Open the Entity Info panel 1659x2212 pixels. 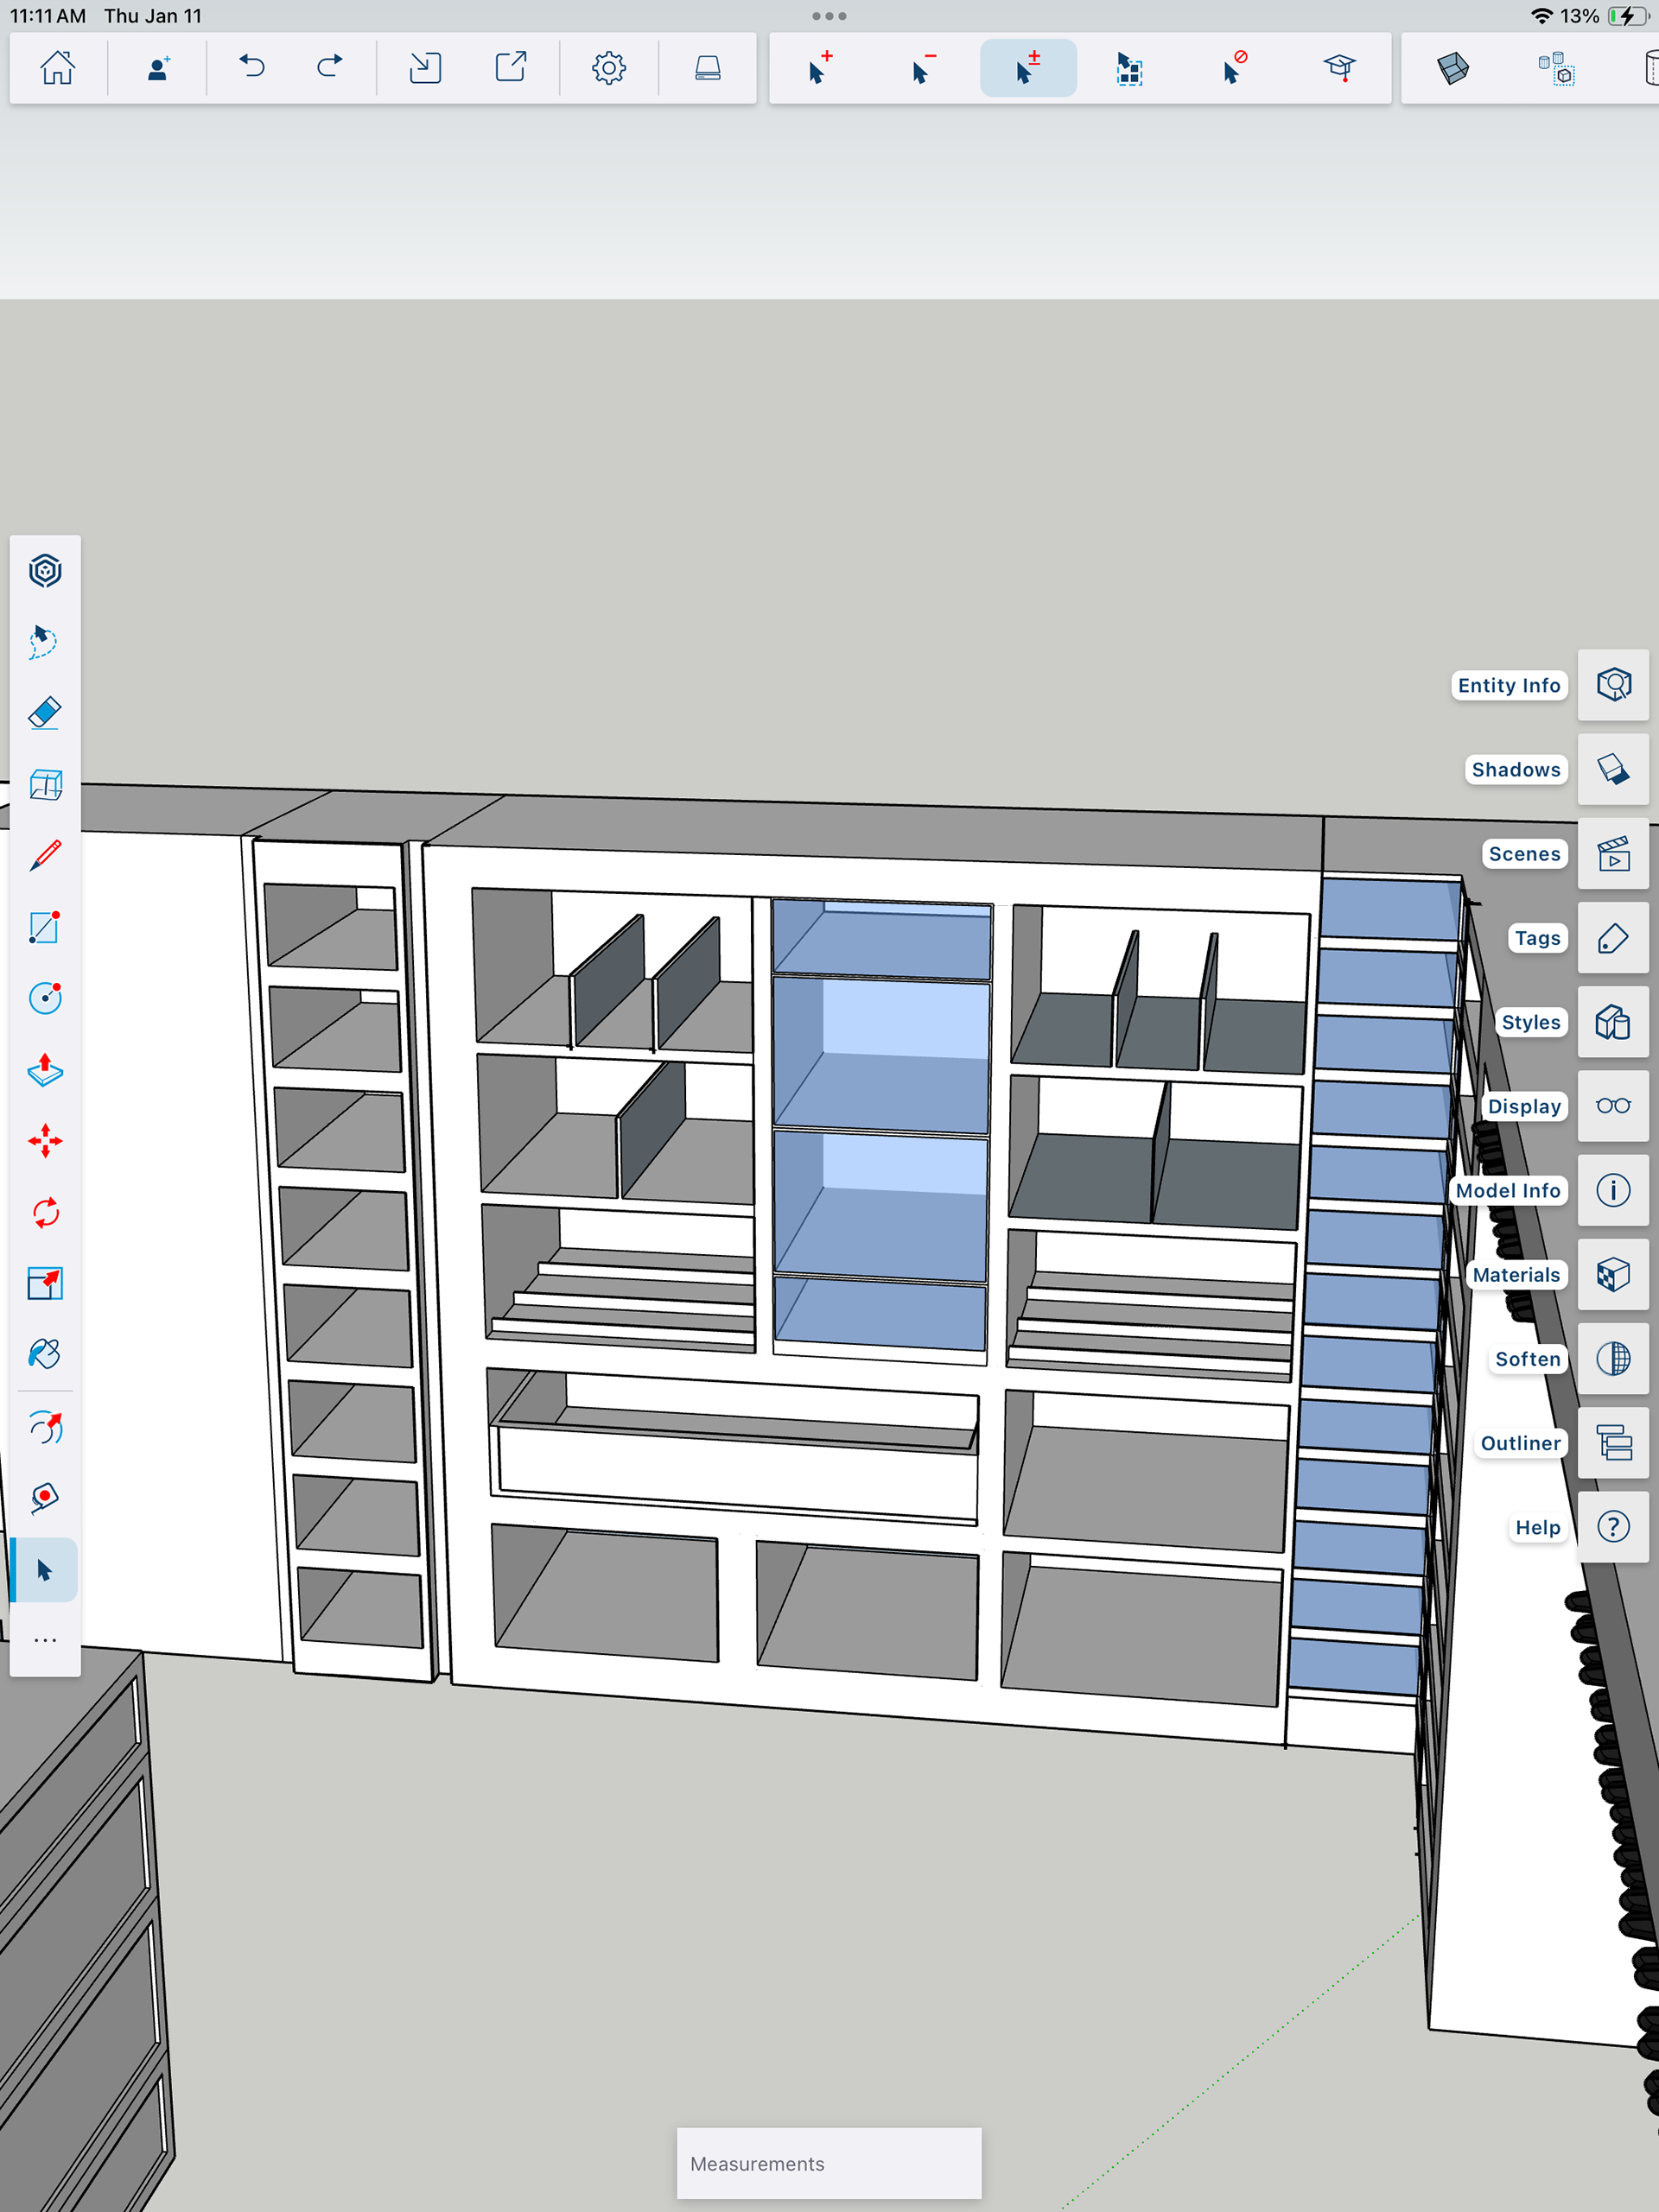(x=1612, y=685)
